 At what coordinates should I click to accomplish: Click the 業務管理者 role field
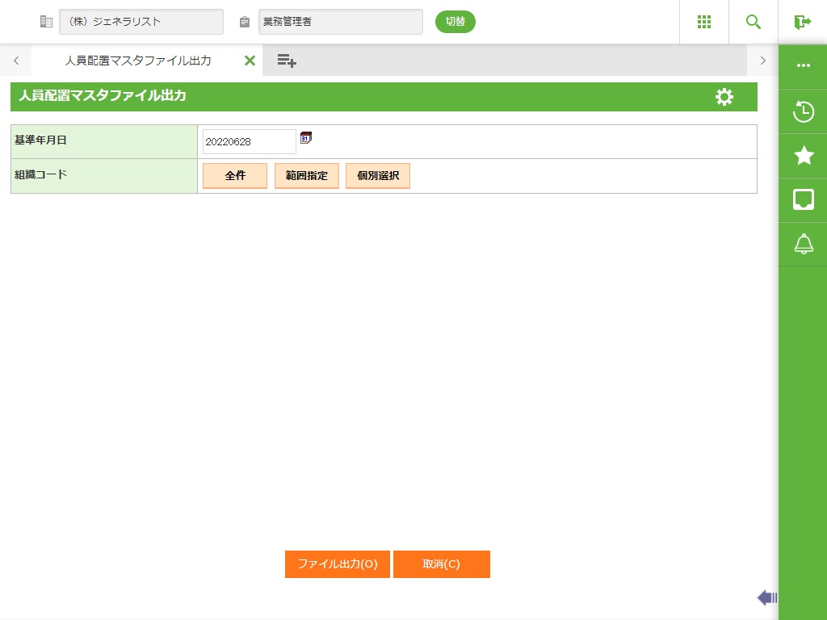coord(341,22)
